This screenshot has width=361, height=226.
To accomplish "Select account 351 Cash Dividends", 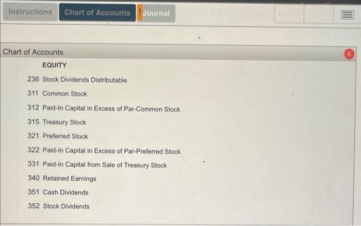I will (x=58, y=192).
